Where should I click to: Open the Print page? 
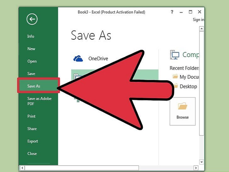(x=31, y=116)
